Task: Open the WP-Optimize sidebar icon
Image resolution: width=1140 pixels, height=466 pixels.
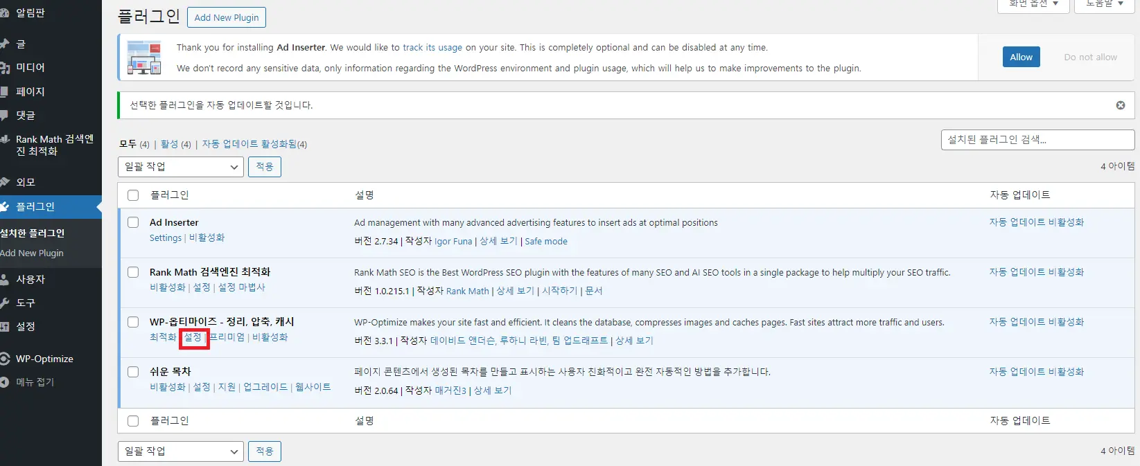Action: pyautogui.click(x=4, y=359)
